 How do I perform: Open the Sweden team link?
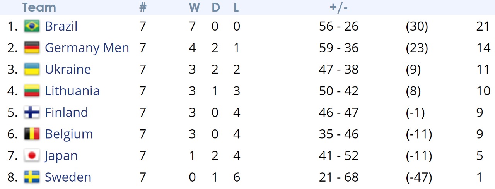coord(68,177)
